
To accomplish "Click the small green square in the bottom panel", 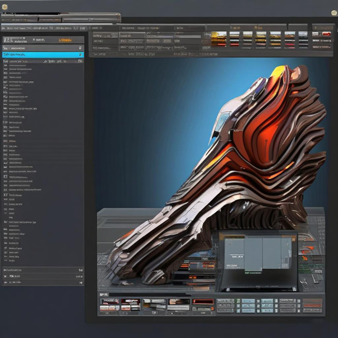I will click(238, 301).
